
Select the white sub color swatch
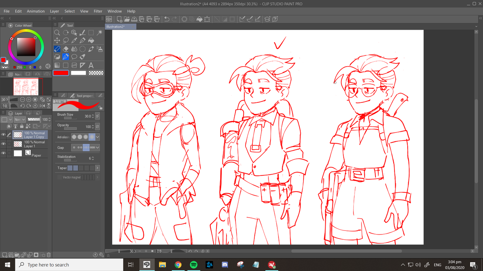pyautogui.click(x=78, y=73)
